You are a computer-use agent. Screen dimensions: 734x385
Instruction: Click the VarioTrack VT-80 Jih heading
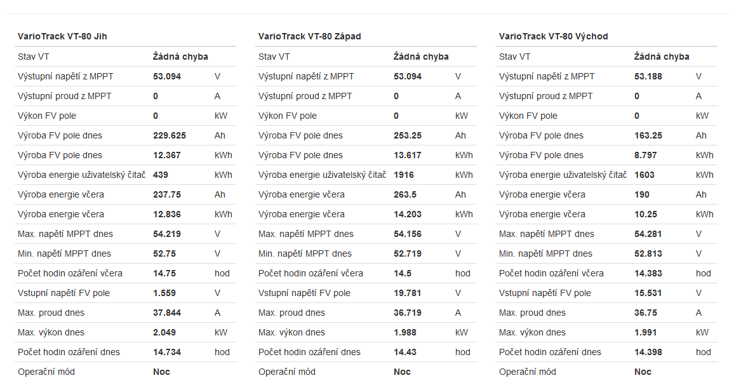click(x=62, y=36)
